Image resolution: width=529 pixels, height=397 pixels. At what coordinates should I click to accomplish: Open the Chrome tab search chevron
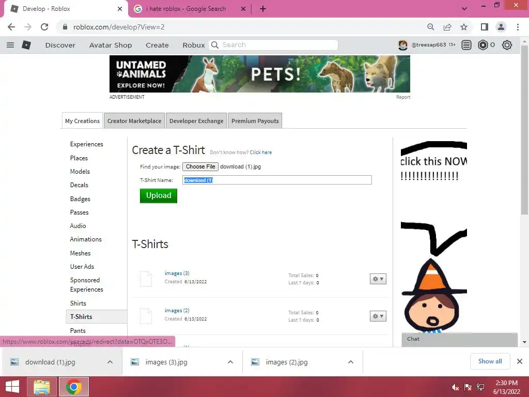(464, 9)
